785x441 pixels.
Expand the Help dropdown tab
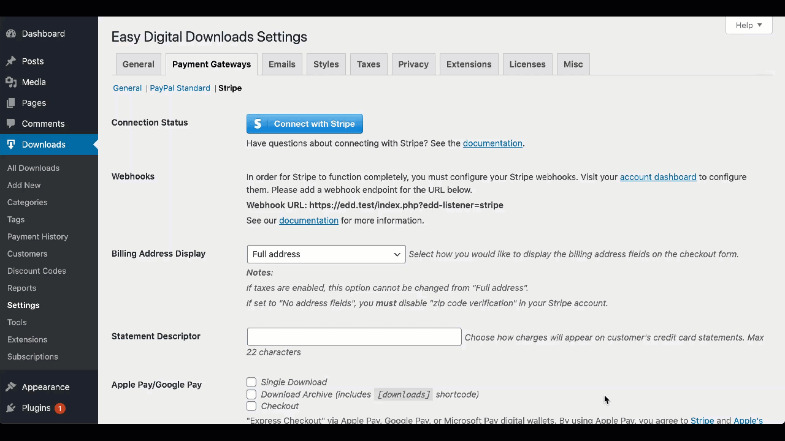click(748, 25)
